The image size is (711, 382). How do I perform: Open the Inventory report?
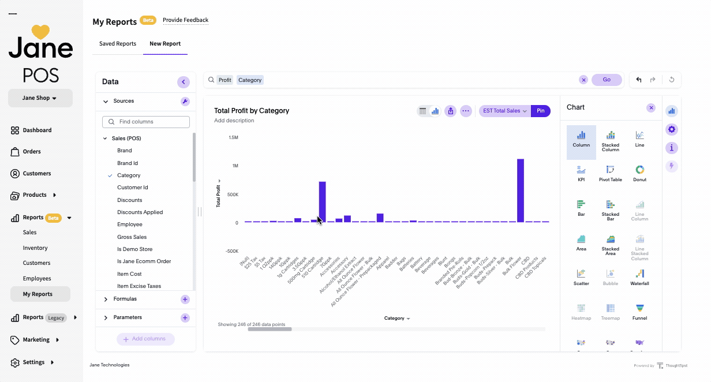point(35,248)
